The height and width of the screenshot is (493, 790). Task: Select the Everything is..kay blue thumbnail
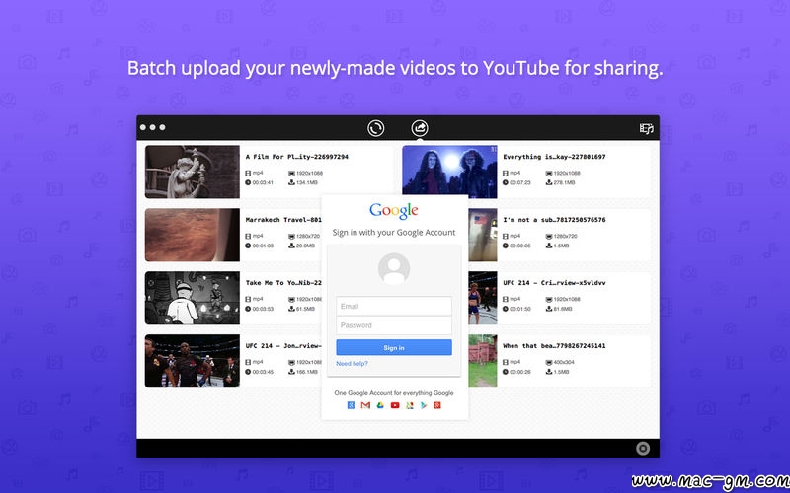(x=449, y=170)
